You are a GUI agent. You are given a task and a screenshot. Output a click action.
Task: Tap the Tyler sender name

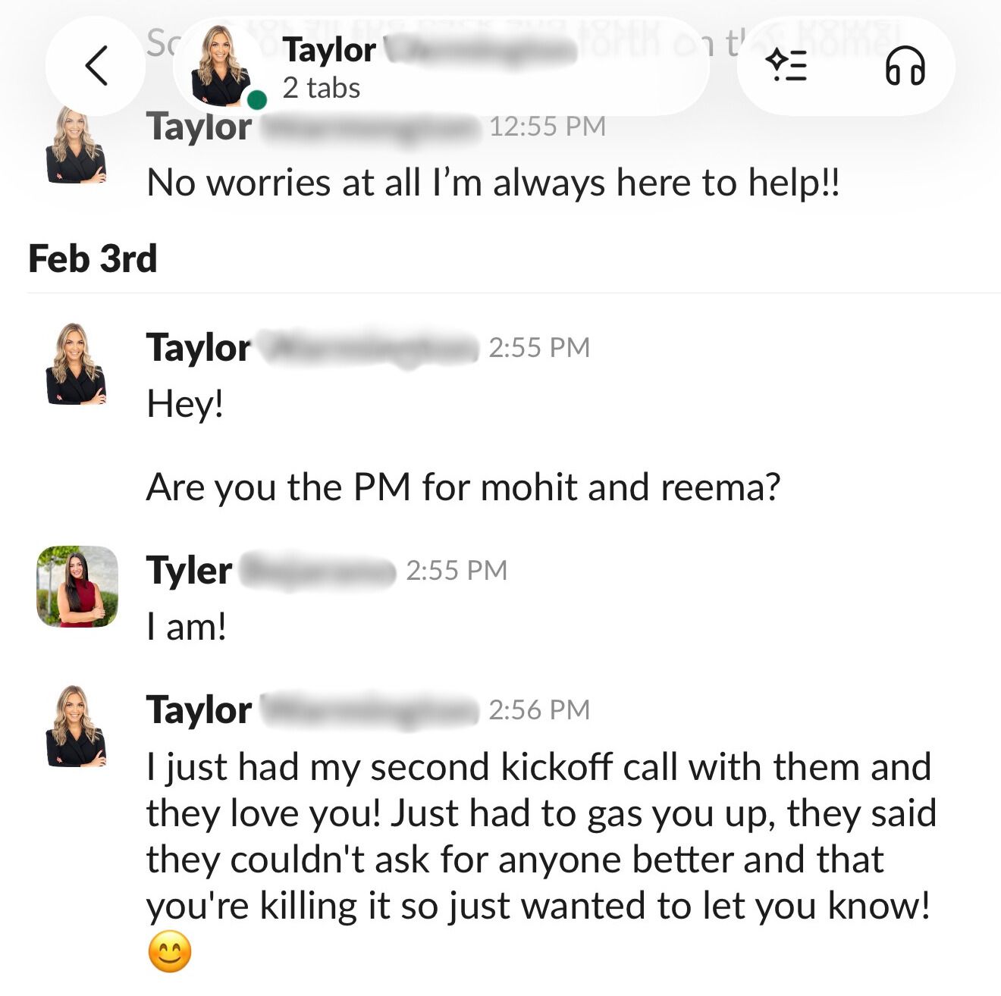tap(189, 570)
